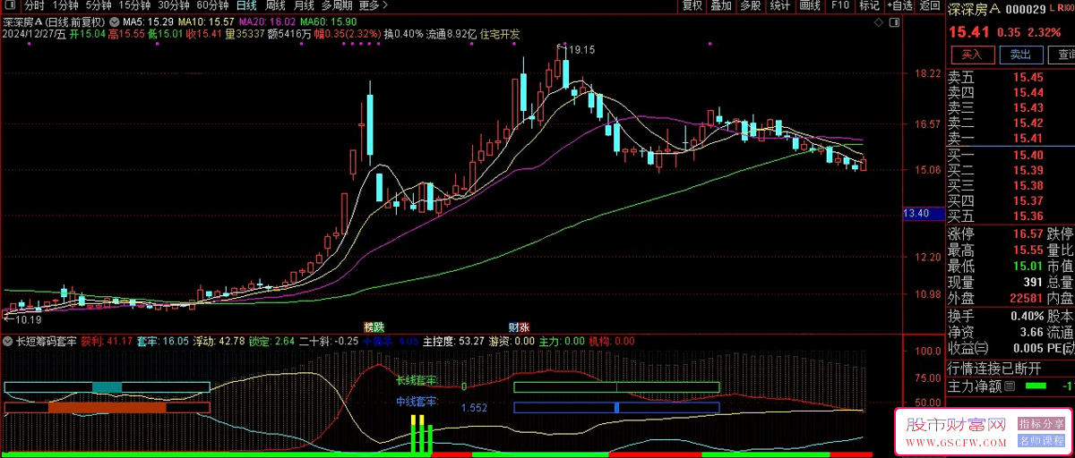Image resolution: width=1075 pixels, height=458 pixels.
Task: Expand the 长短筹码套牢 indicator menu
Action: coord(8,341)
